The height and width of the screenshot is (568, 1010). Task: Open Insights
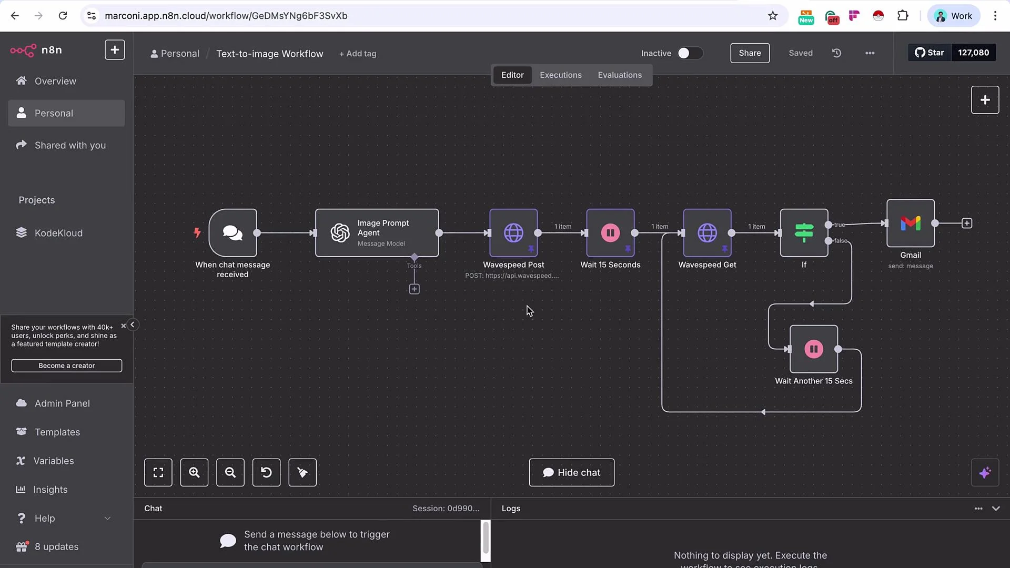[66, 490]
